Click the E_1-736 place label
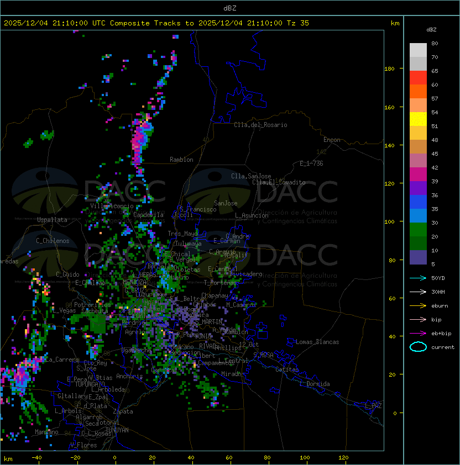 [x=311, y=163]
